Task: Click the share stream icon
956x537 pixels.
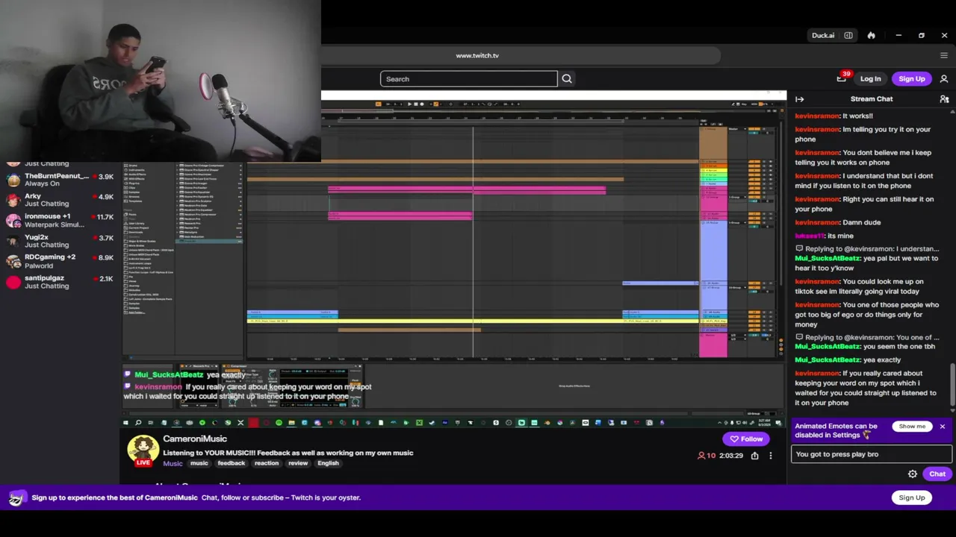Action: [x=755, y=456]
